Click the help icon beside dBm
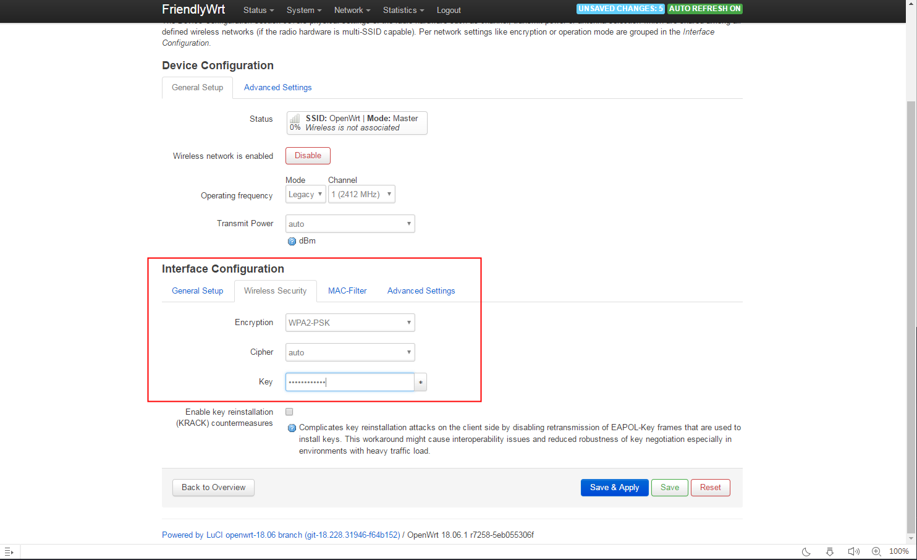This screenshot has width=917, height=560. pos(292,241)
